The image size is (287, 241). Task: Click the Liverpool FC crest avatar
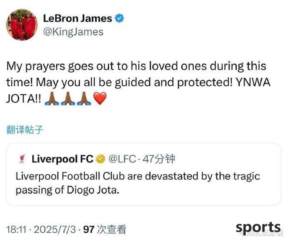tap(22, 159)
